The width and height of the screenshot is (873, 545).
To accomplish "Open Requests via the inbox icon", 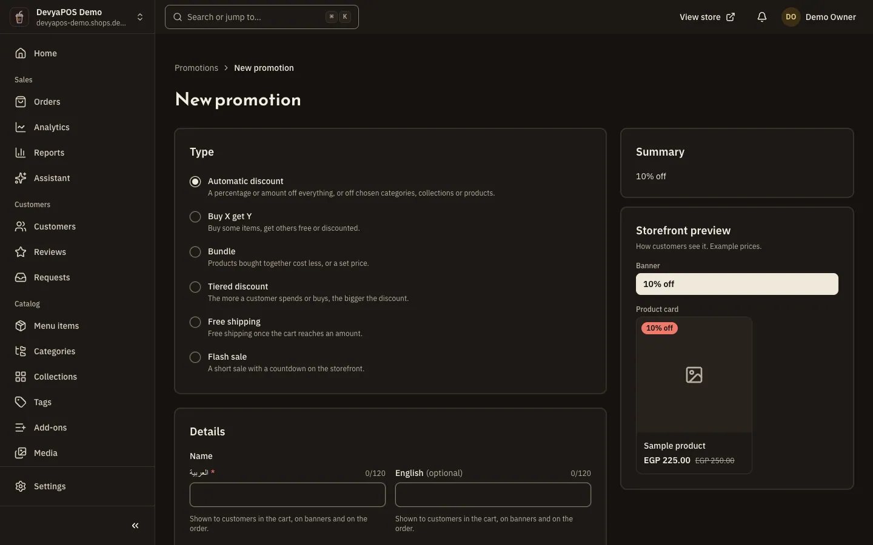I will click(x=21, y=277).
